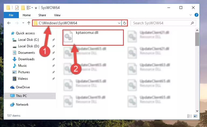The height and width of the screenshot is (127, 207).
Task: Click the pin icon next to Local Disk (C:)
Action: (53, 40)
